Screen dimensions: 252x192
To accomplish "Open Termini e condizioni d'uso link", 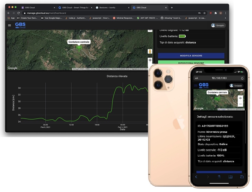I will tap(121, 69).
